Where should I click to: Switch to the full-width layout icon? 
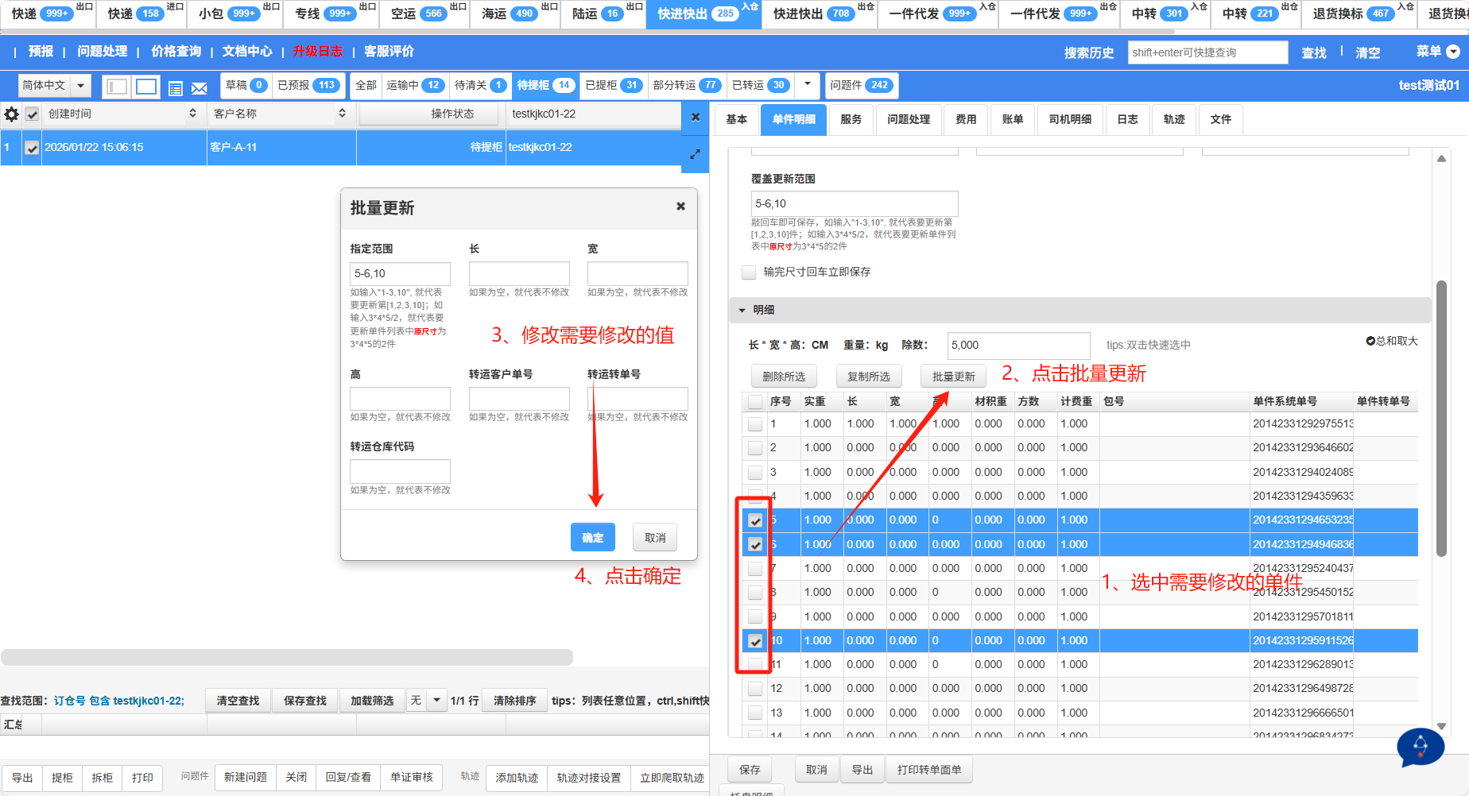pyautogui.click(x=146, y=87)
